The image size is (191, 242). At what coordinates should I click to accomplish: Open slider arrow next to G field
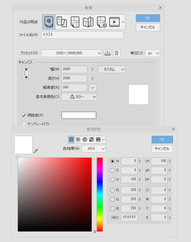click(140, 199)
